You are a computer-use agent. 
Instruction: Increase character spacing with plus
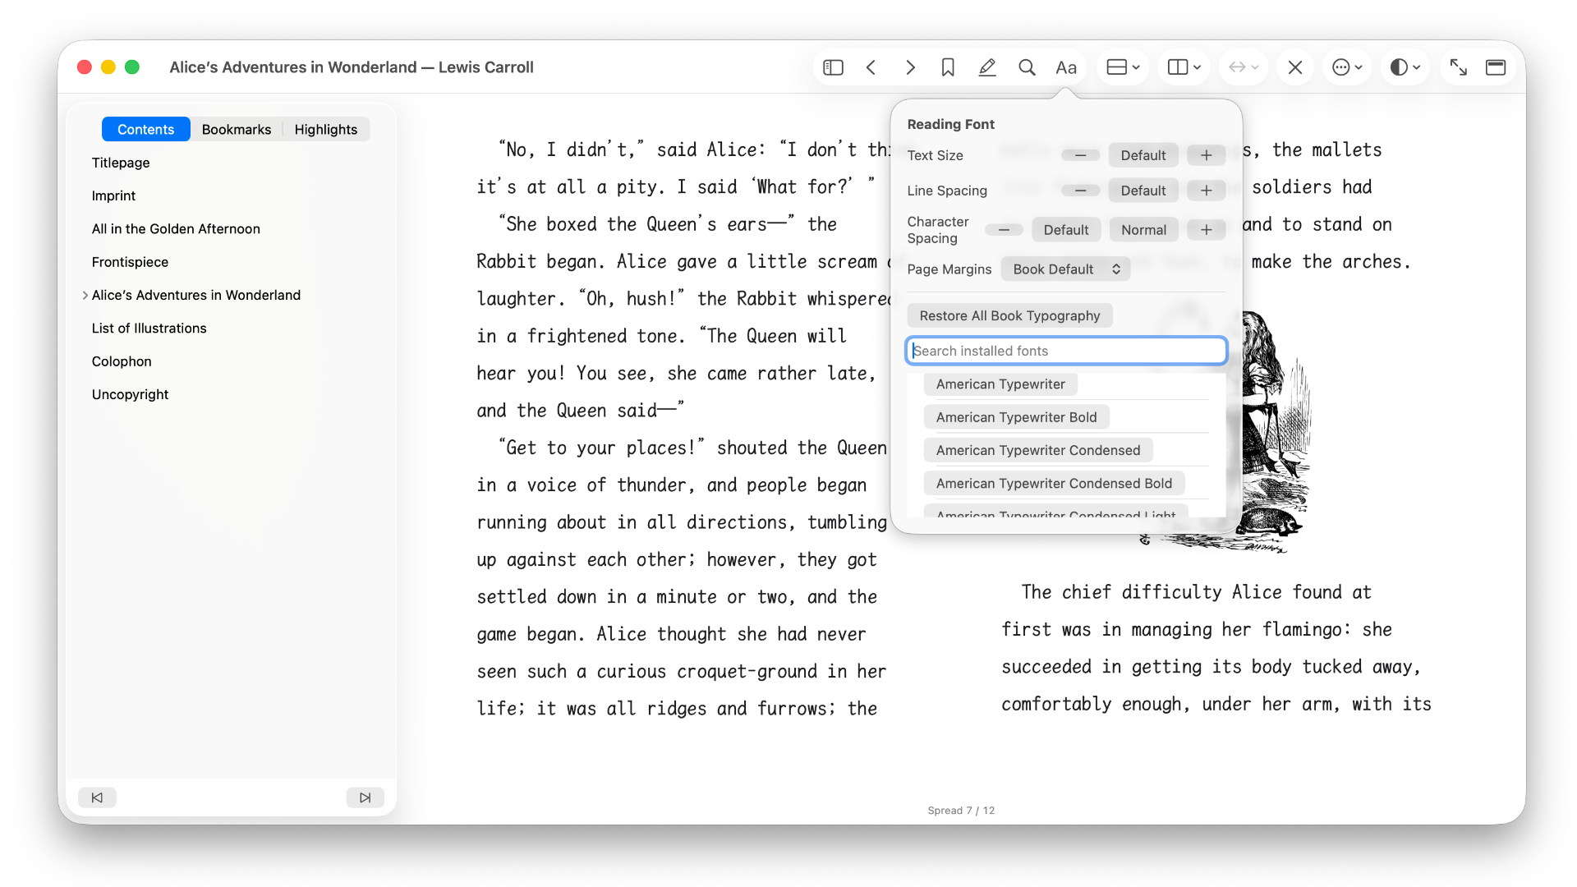click(1207, 230)
